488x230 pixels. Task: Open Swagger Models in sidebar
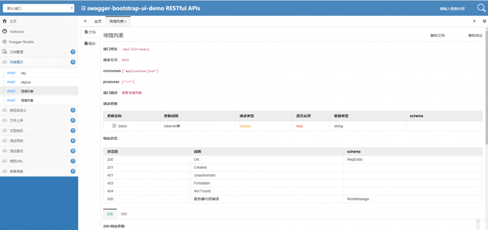pyautogui.click(x=21, y=42)
